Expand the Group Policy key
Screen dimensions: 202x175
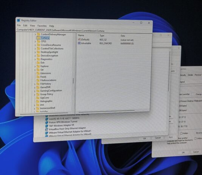pos(35,95)
